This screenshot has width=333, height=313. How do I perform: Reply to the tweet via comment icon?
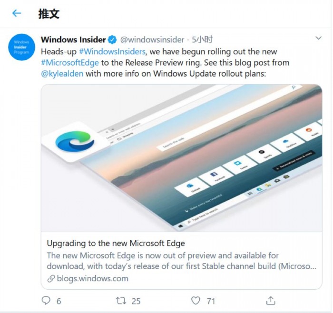coord(46,300)
